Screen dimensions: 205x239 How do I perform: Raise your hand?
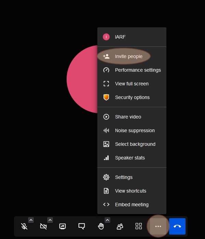pyautogui.click(x=101, y=226)
